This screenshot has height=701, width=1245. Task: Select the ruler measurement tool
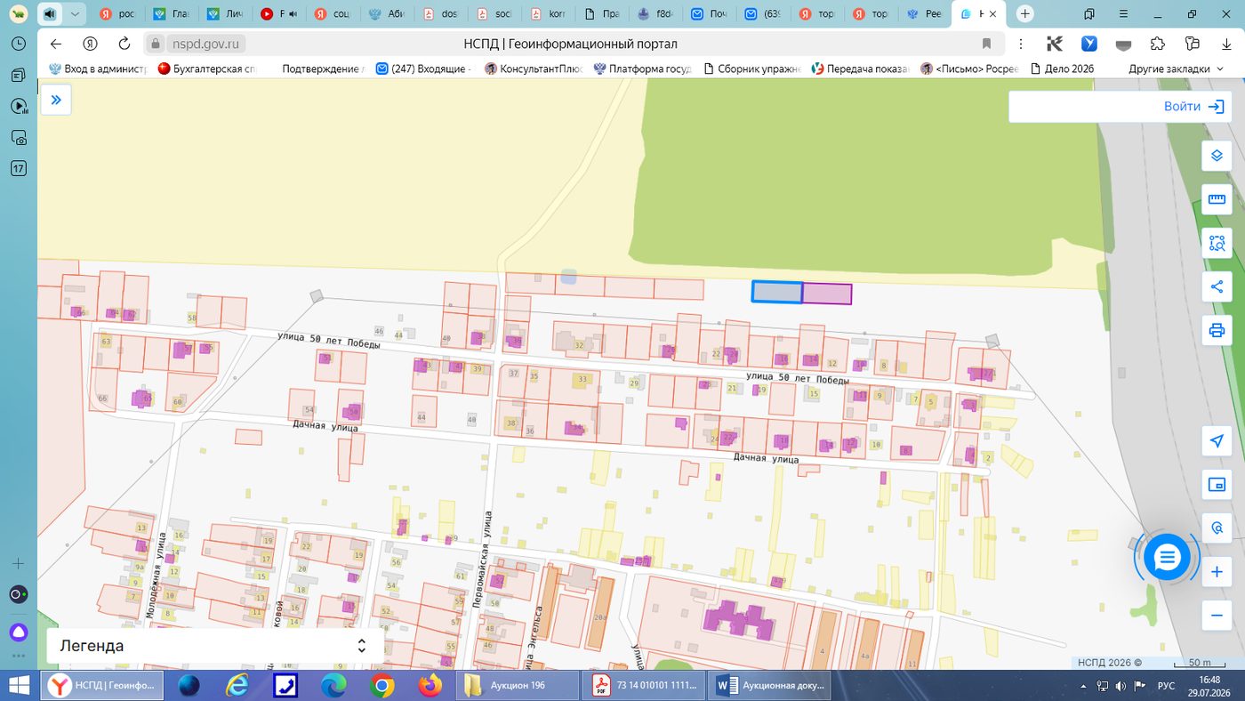[1217, 199]
